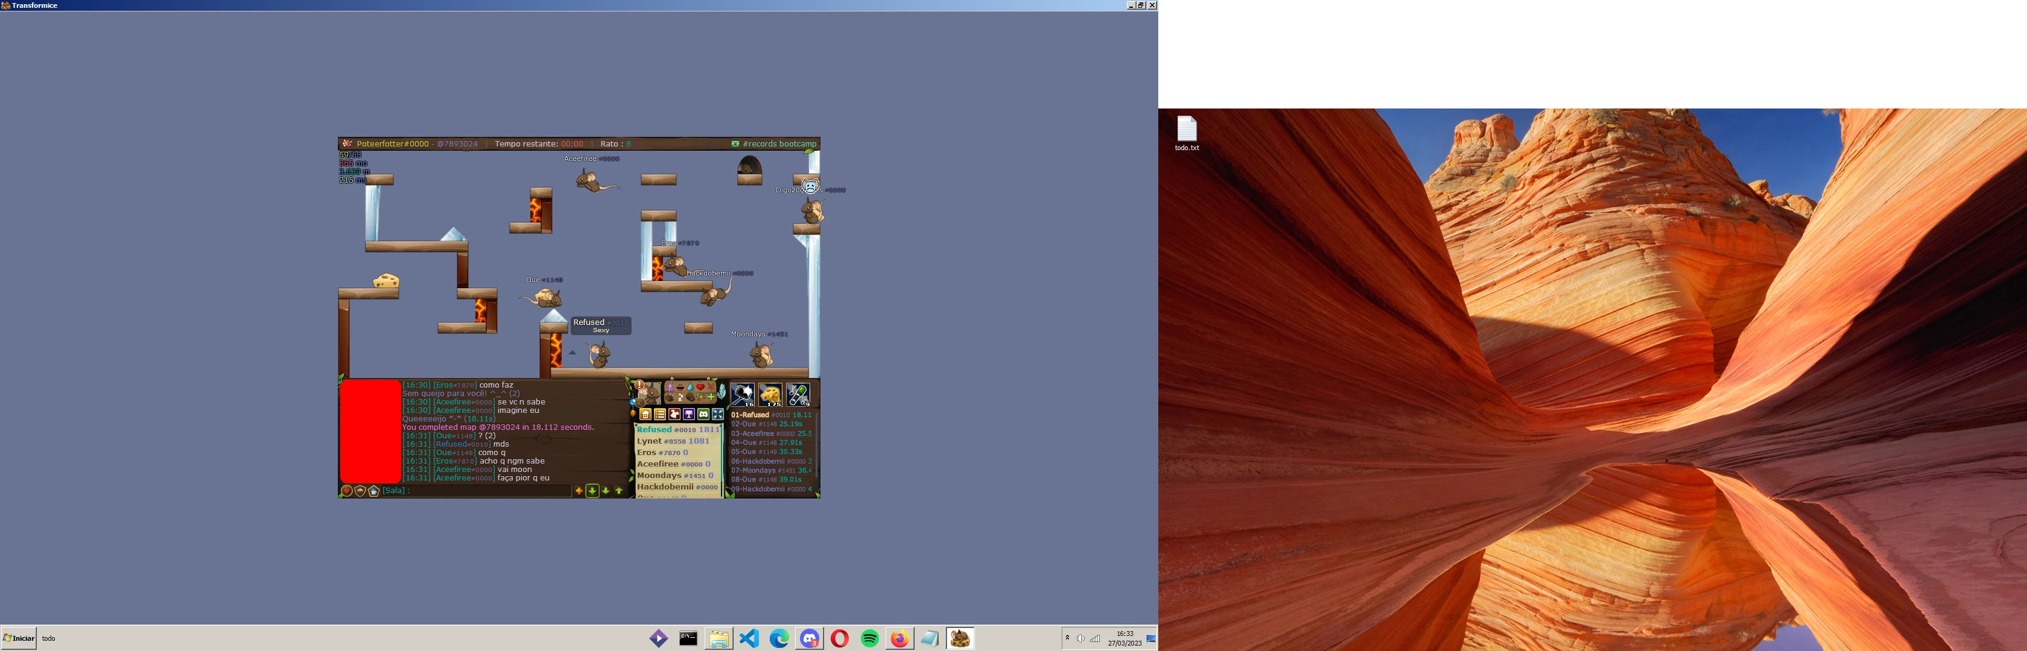Use the laughing face emote

[680, 387]
